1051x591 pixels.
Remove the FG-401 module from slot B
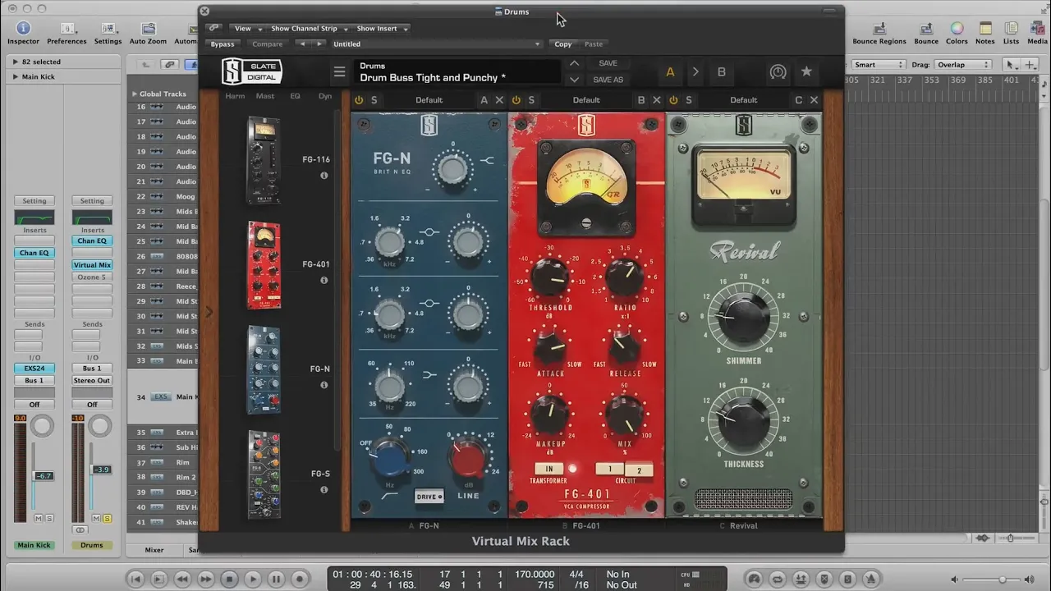[x=656, y=100]
